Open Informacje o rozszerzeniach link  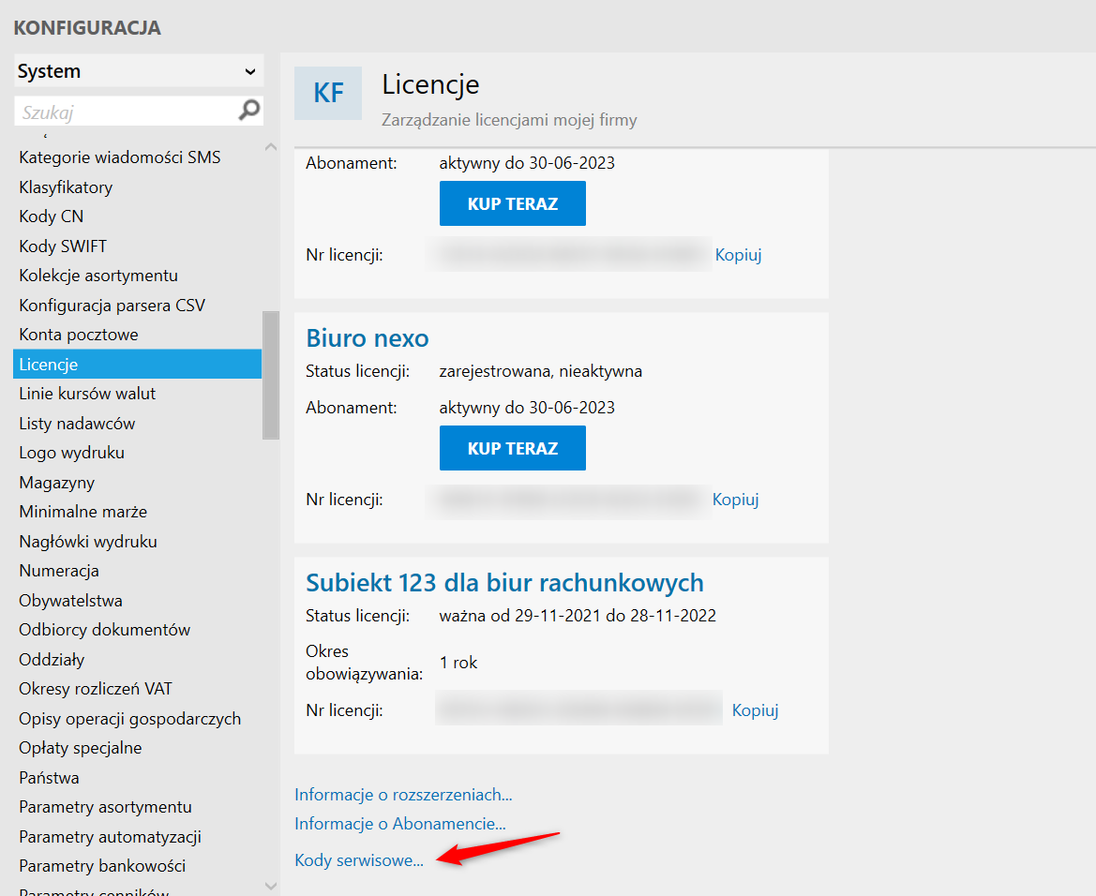[403, 795]
